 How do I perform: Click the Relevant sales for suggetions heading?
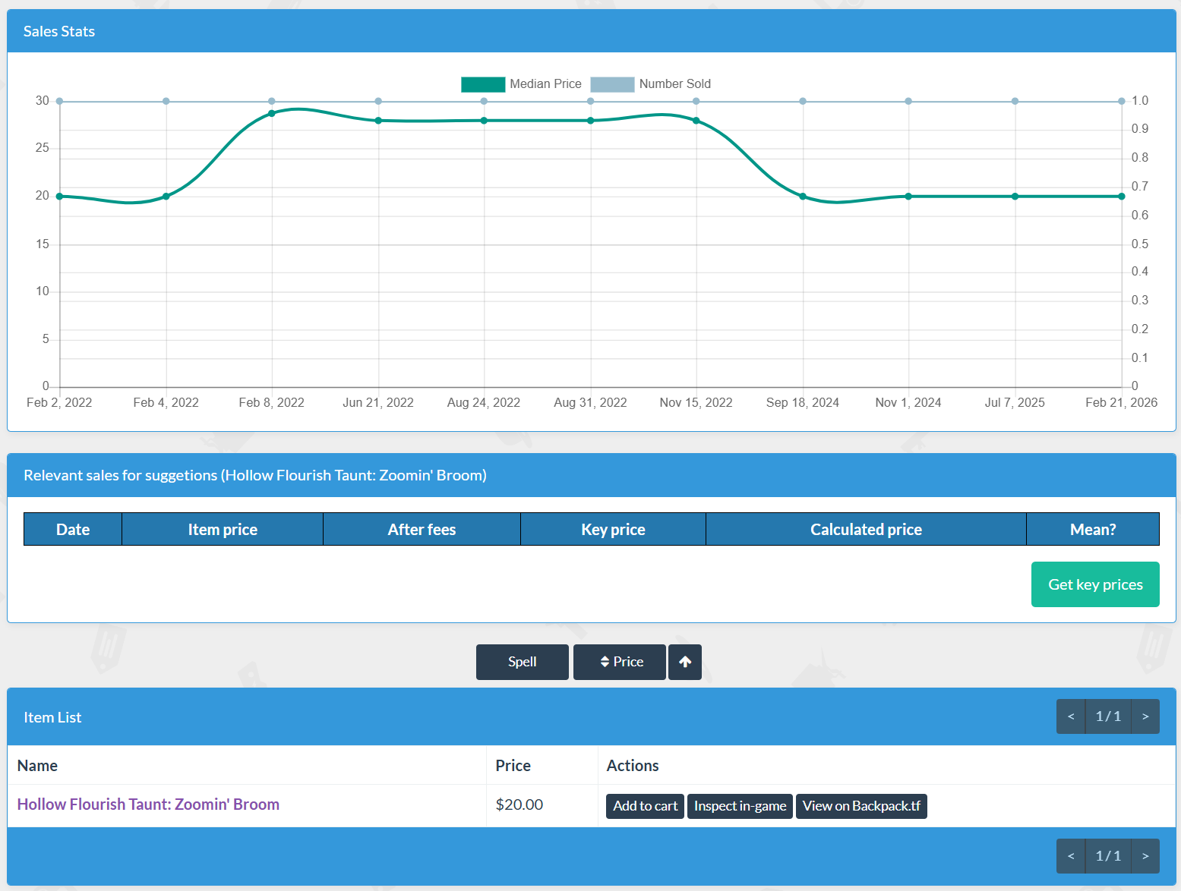click(x=255, y=475)
